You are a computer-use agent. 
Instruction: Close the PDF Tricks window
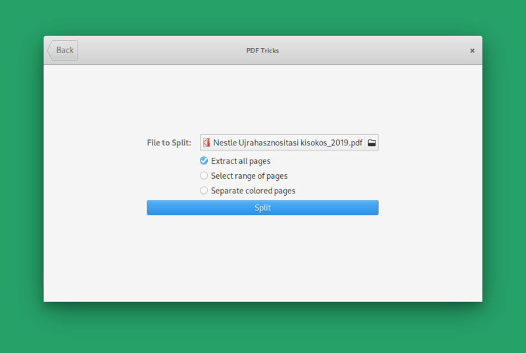tap(472, 51)
